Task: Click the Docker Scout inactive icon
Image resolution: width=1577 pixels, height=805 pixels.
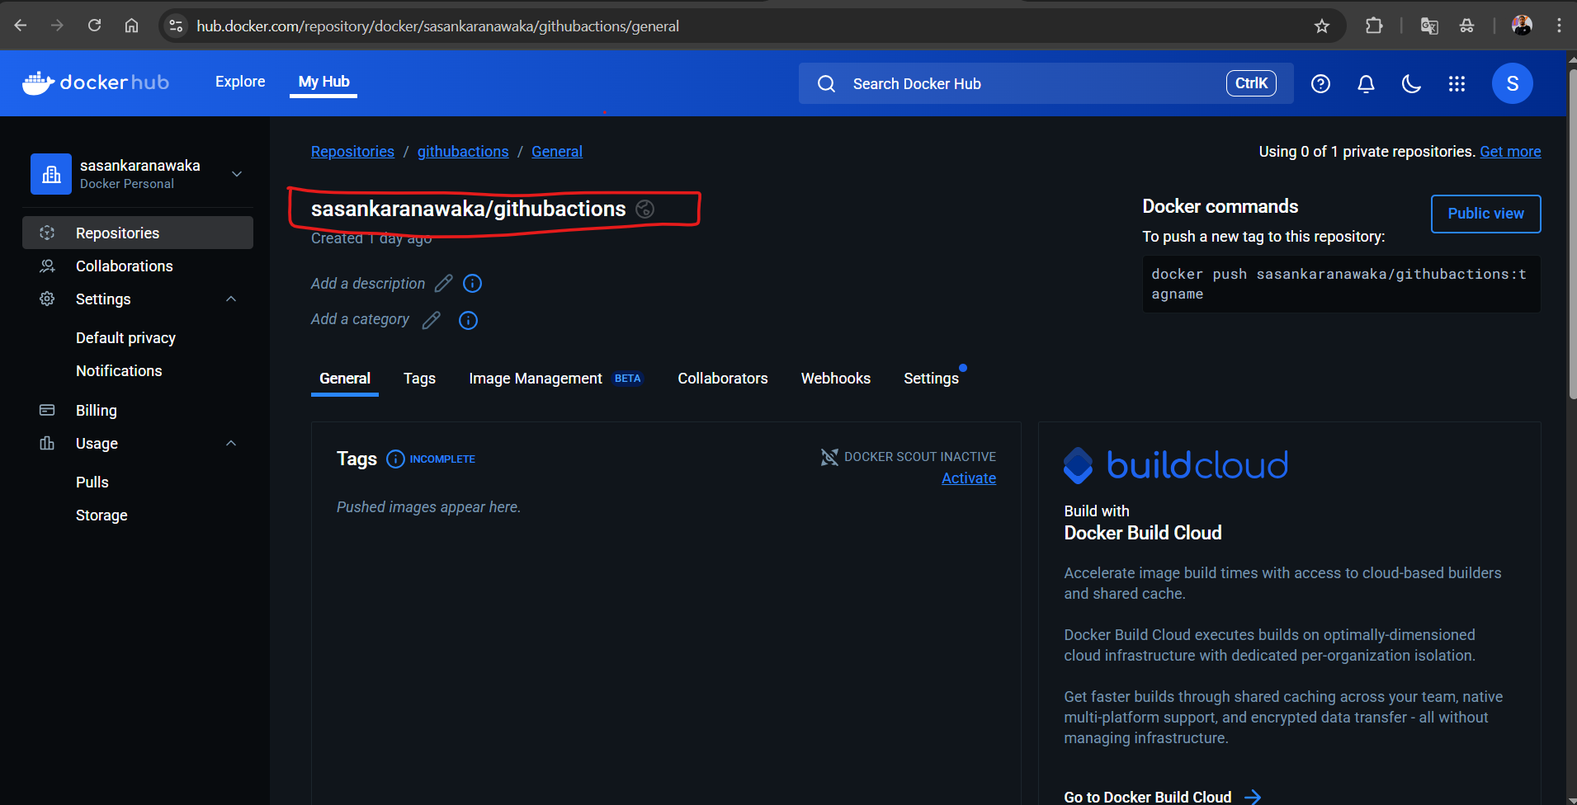Action: click(x=829, y=457)
